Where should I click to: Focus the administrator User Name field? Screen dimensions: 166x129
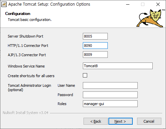110,85
